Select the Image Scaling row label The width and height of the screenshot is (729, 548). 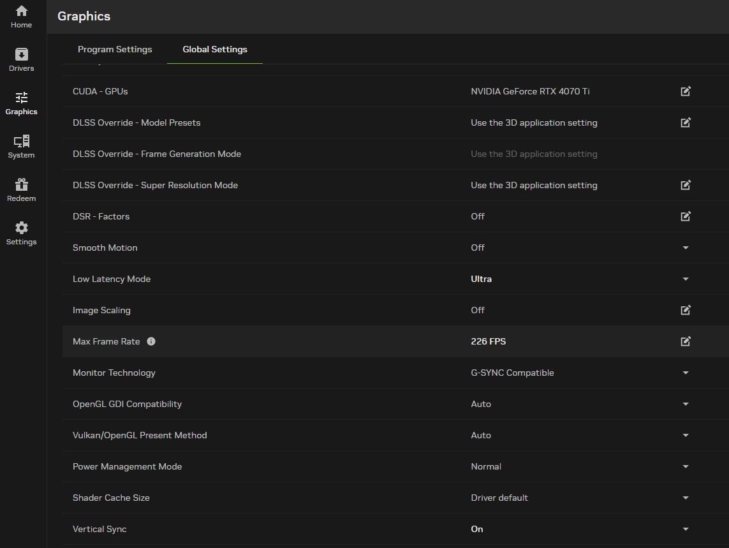[101, 310]
